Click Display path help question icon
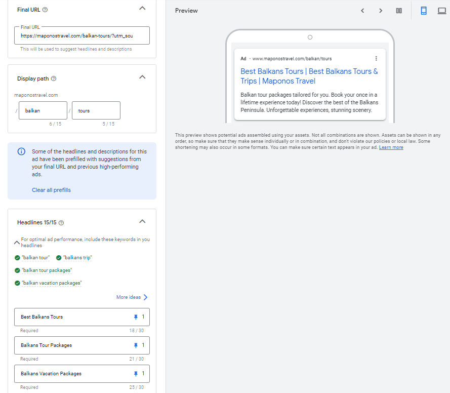Image resolution: width=450 pixels, height=393 pixels. tap(54, 78)
